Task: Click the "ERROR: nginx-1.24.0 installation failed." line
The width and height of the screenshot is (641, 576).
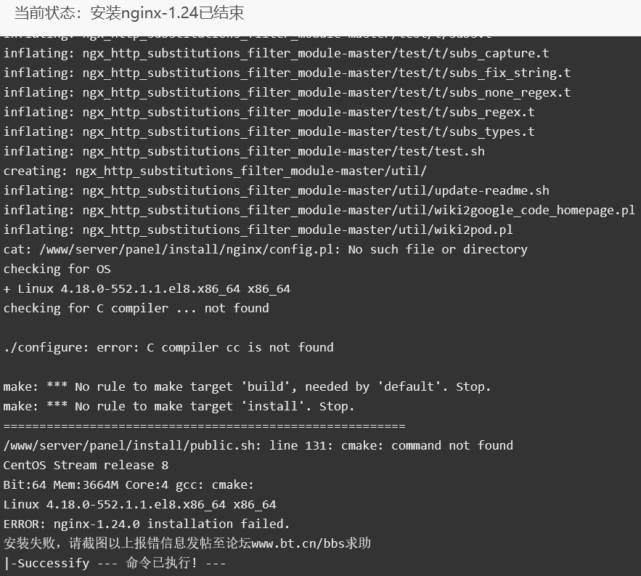Action: coord(147,524)
